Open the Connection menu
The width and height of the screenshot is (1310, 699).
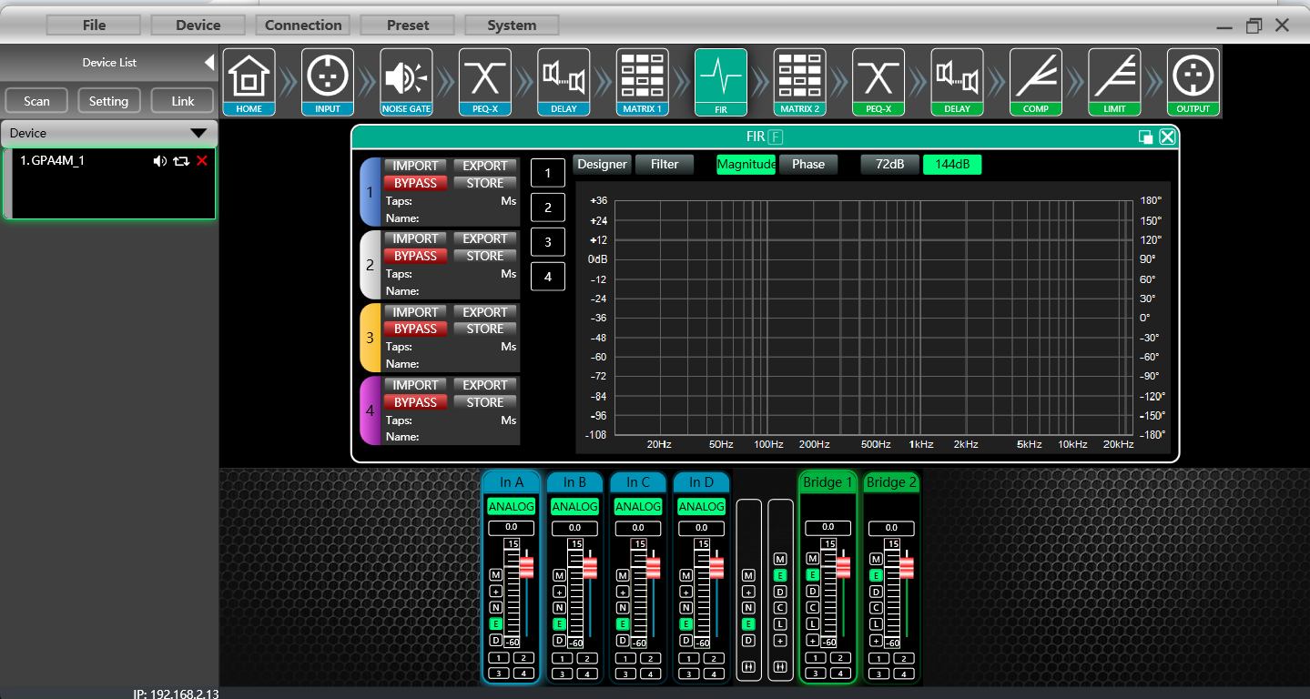click(x=302, y=25)
